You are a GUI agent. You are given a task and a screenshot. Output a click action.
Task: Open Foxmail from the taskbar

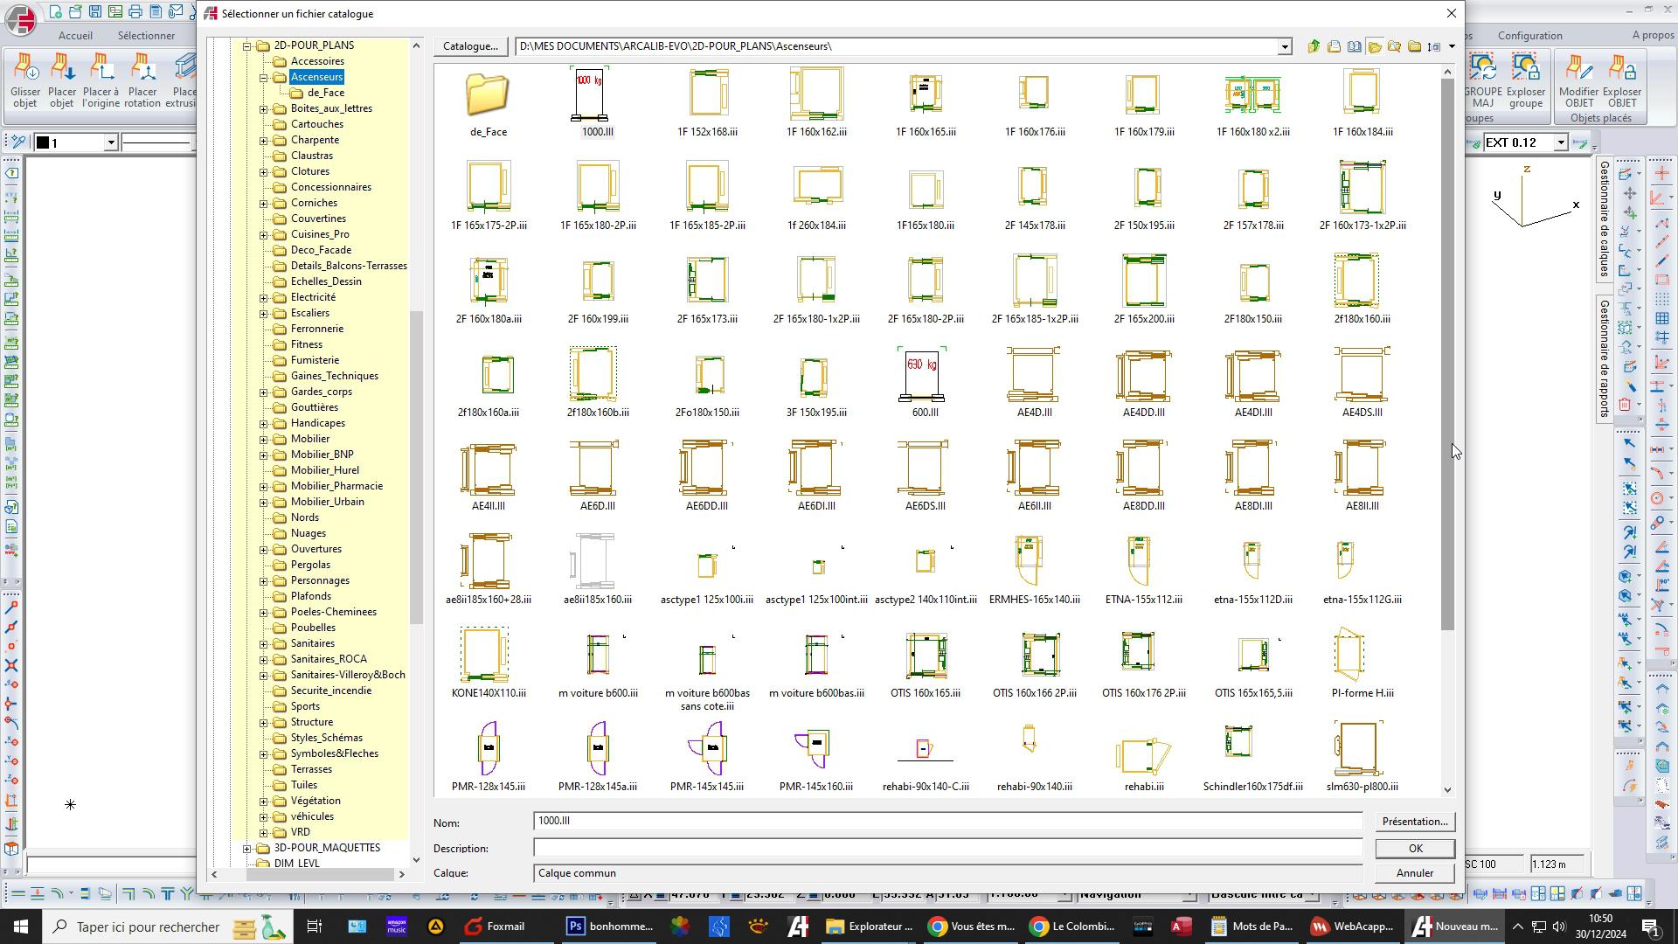(496, 927)
